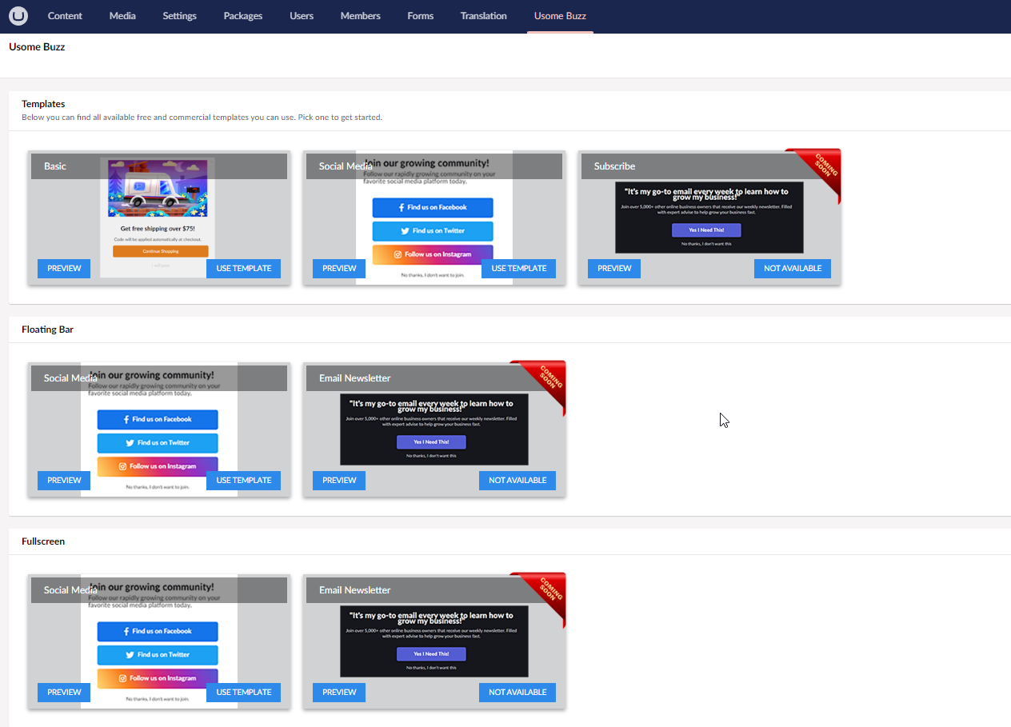The height and width of the screenshot is (727, 1011).
Task: Preview the Subscribe template
Action: pos(613,268)
